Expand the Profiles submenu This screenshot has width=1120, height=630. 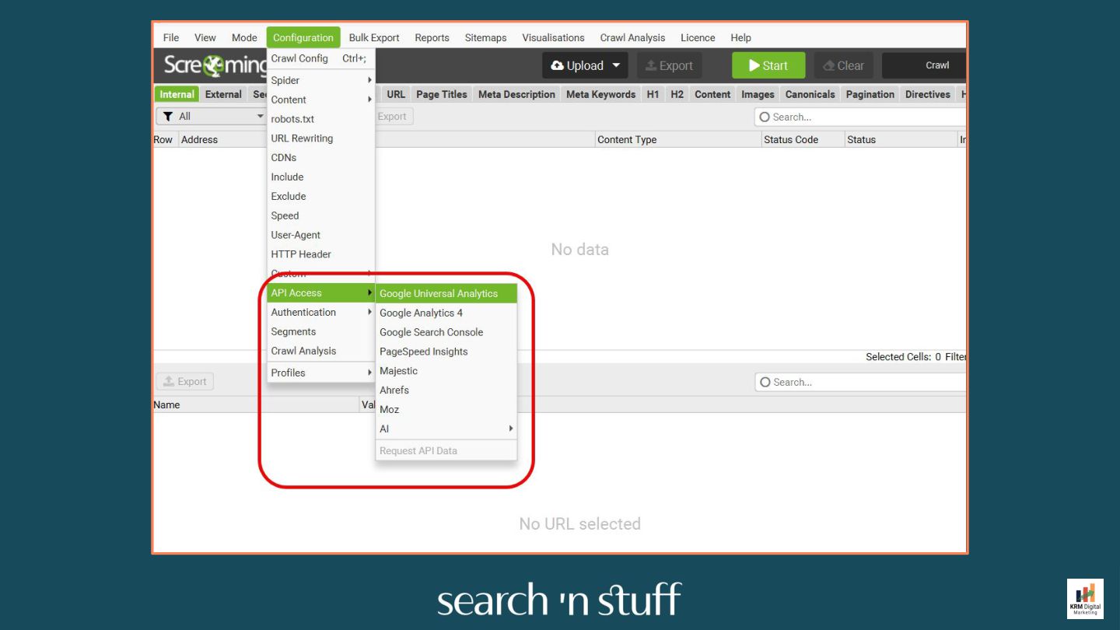coord(320,373)
